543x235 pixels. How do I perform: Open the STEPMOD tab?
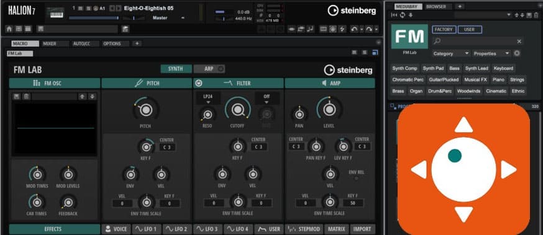(304, 229)
